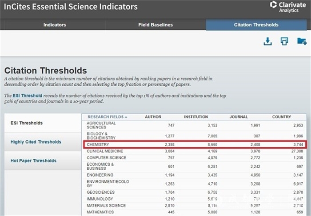
Task: Sort table by Institution column header
Action: (195, 117)
